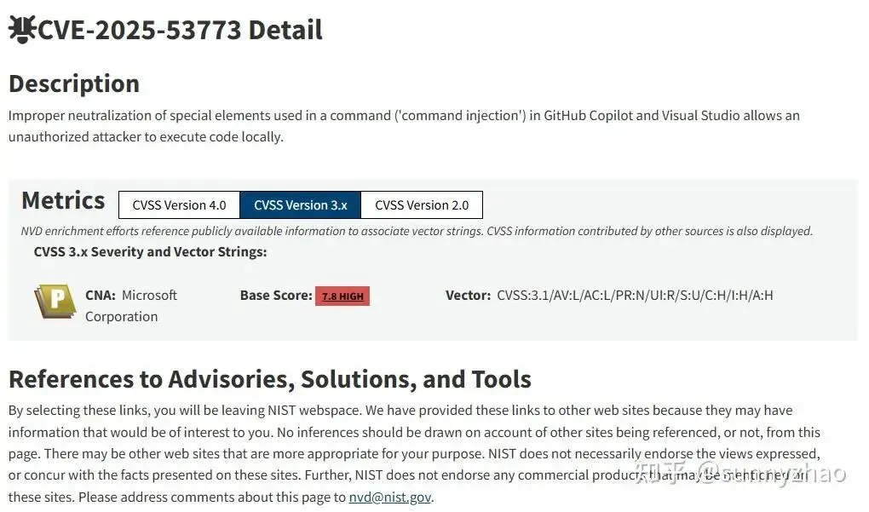Click the bug icon beside the CVE title

(20, 30)
